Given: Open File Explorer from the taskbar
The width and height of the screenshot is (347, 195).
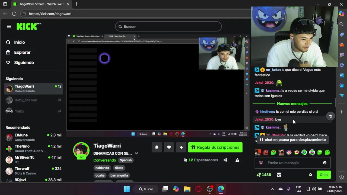Looking at the screenshot, I should click(187, 189).
